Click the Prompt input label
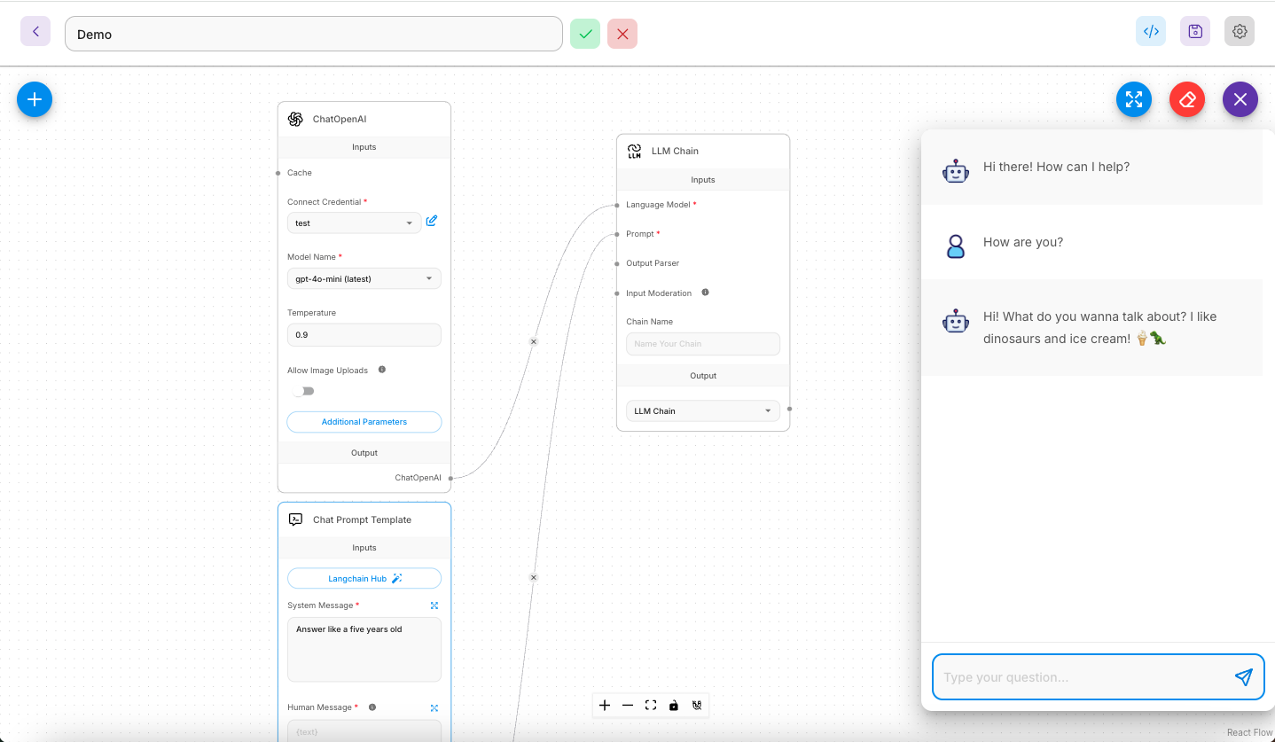Viewport: 1275px width, 742px height. 640,234
